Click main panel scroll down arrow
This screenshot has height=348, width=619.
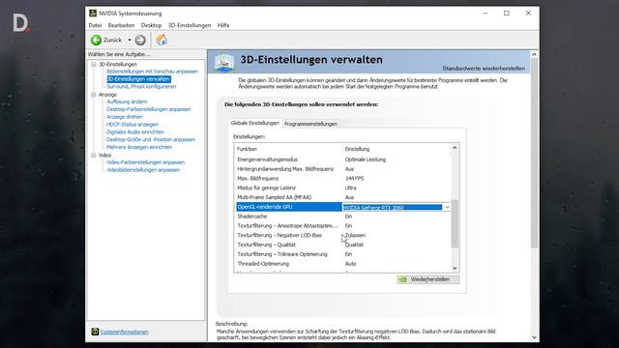pyautogui.click(x=534, y=337)
